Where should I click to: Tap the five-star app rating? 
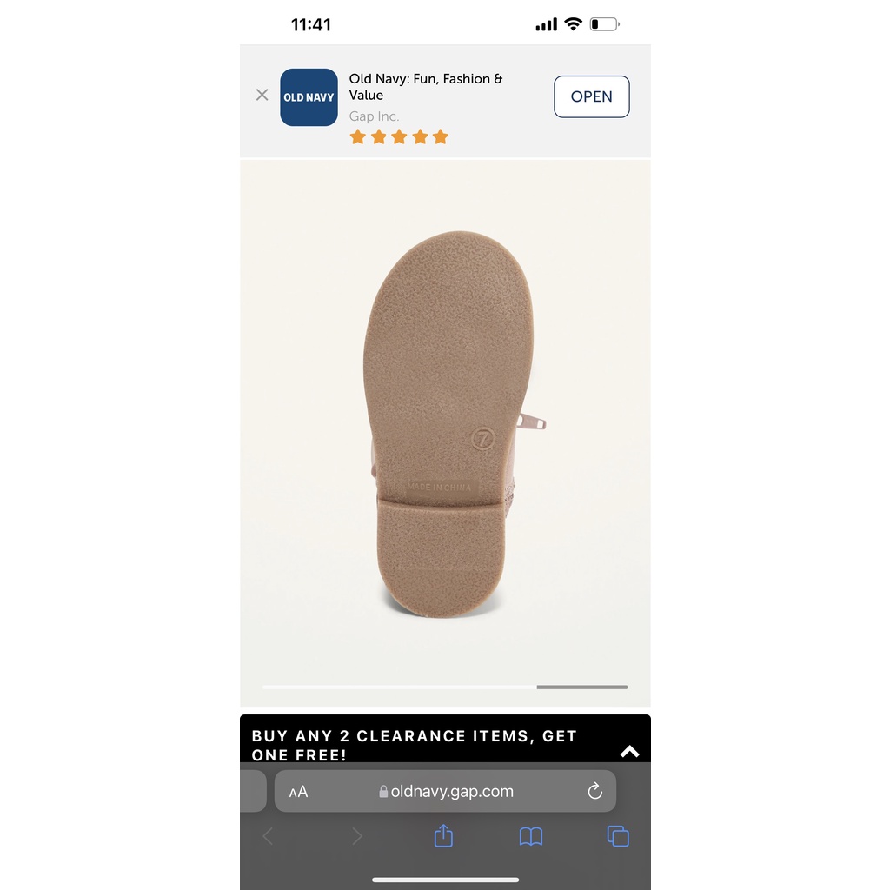[399, 136]
